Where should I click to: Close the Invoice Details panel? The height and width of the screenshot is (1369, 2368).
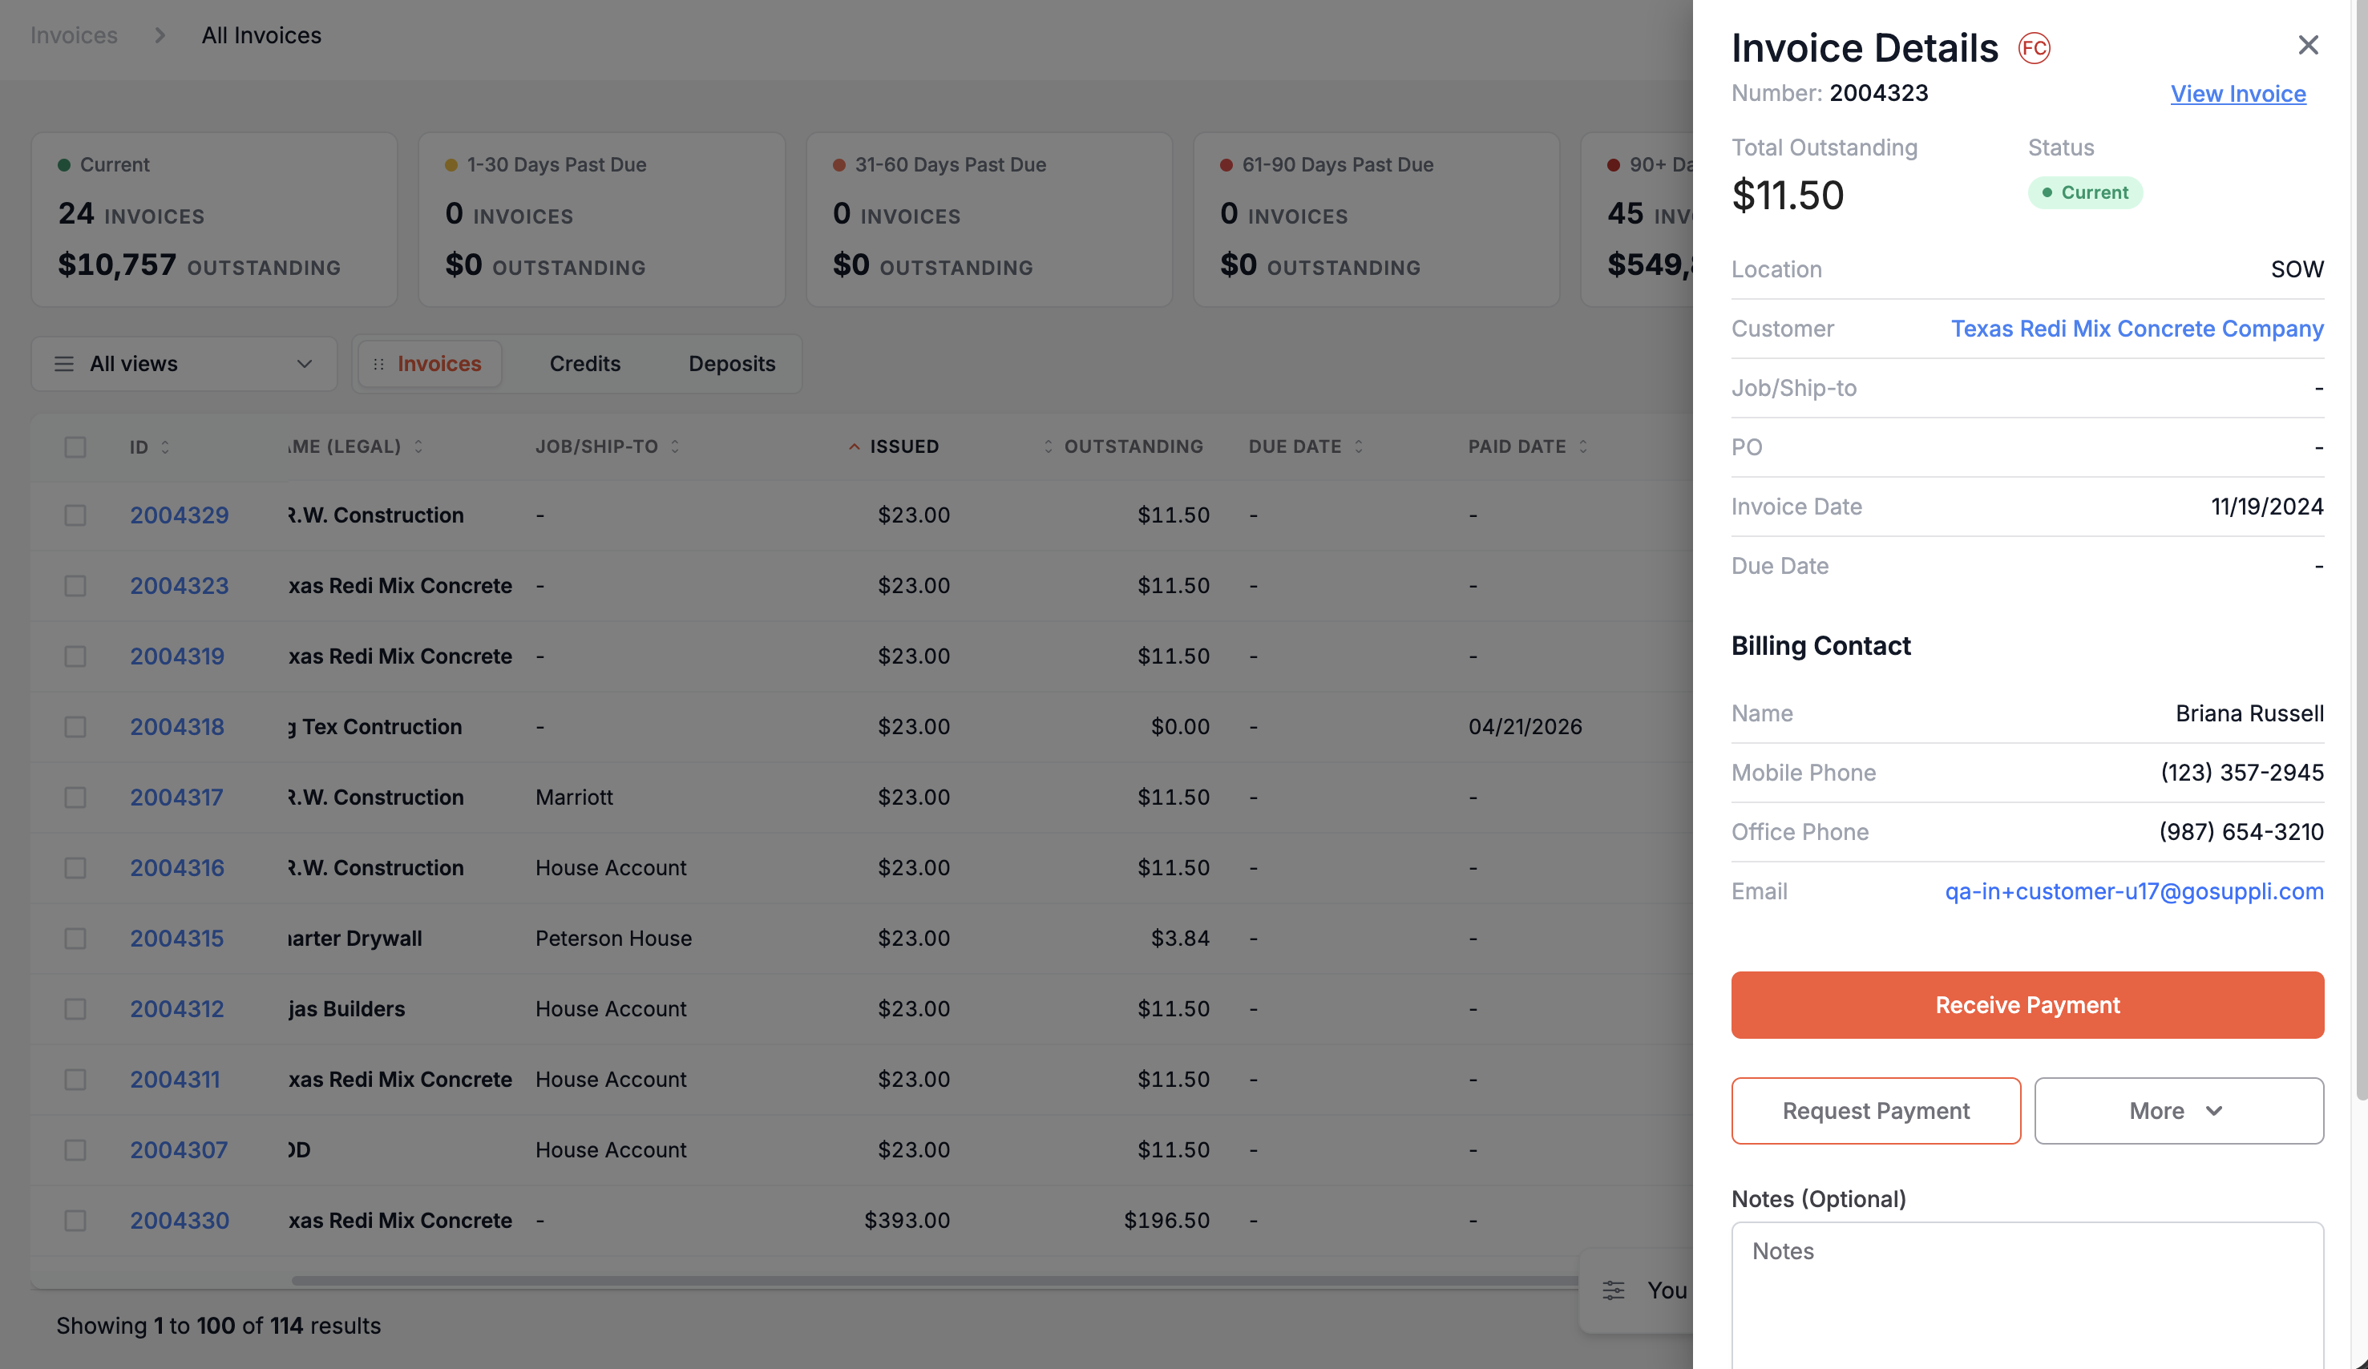click(x=2308, y=45)
